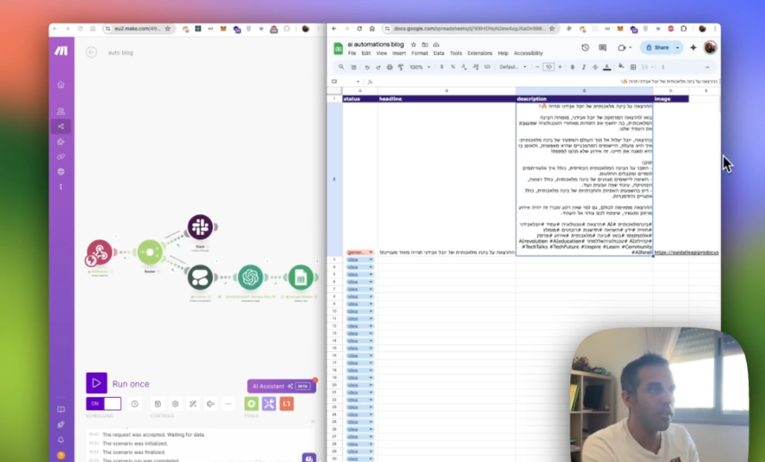Open the Make help question mark icon
Viewport: 765px width, 462px height.
pos(61,455)
